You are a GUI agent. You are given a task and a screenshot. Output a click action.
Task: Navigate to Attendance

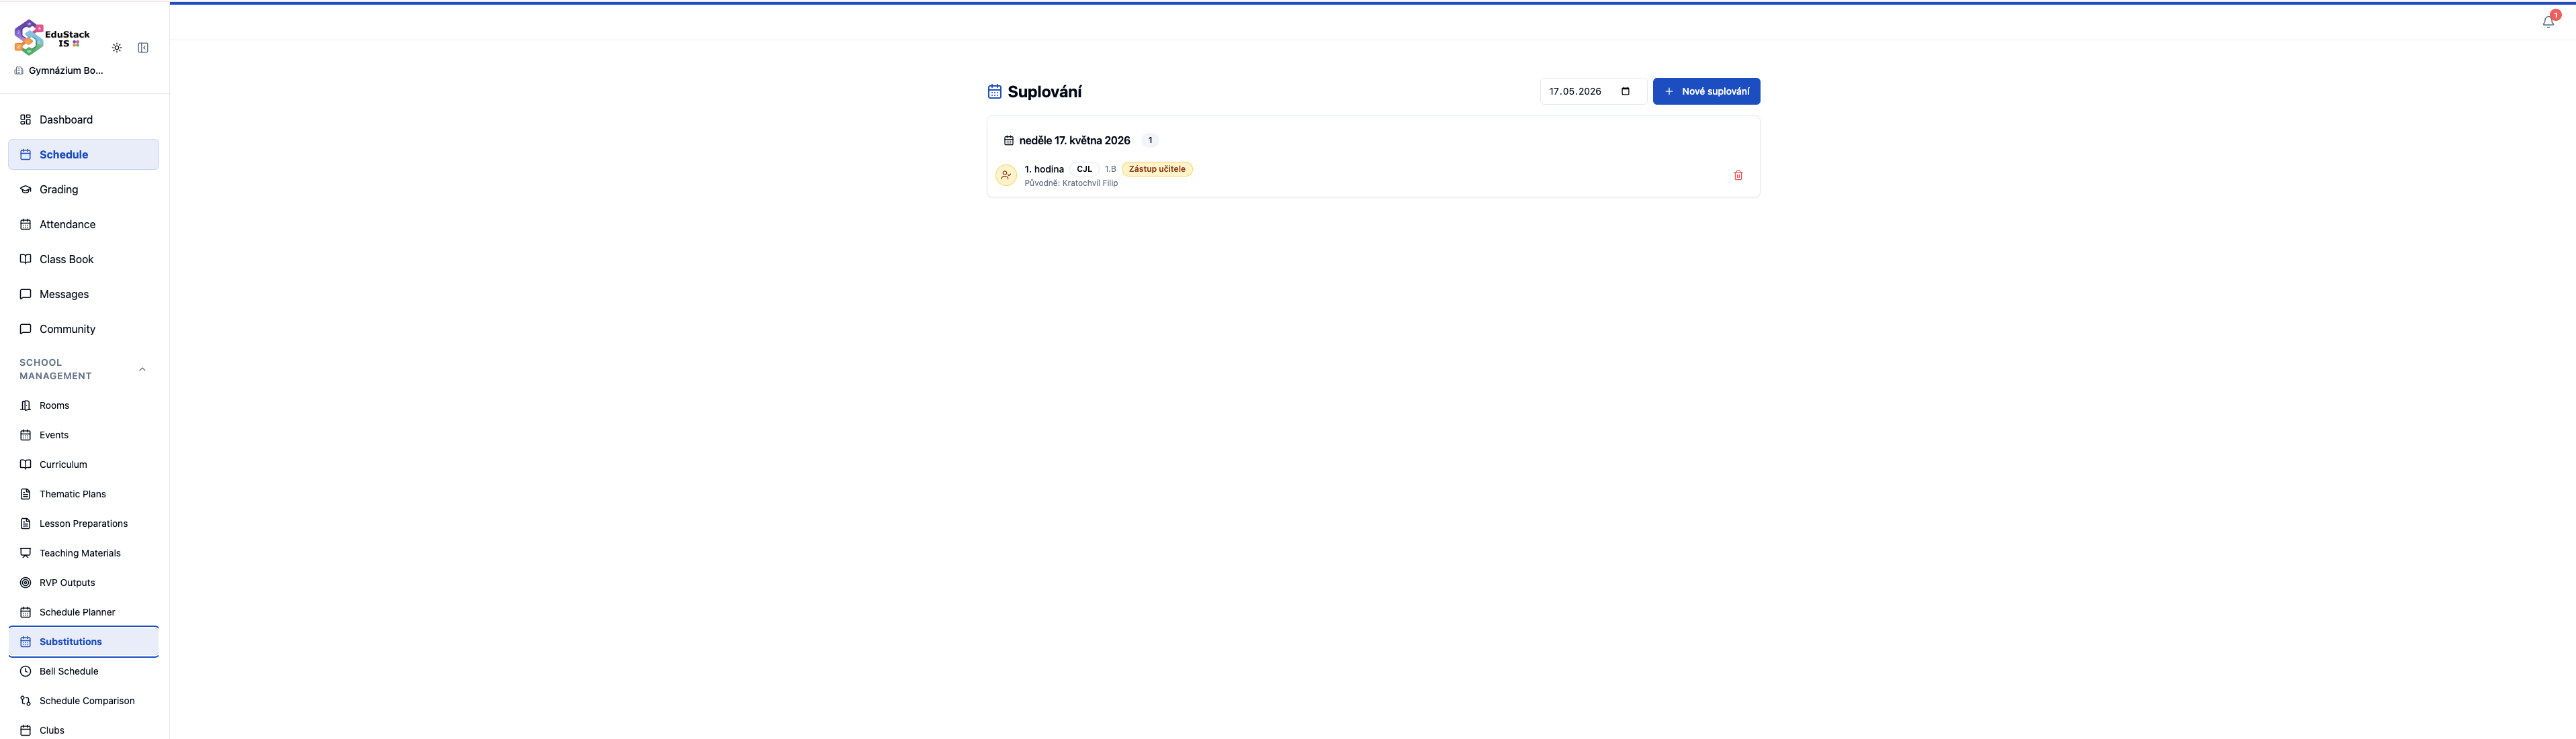[x=84, y=225]
